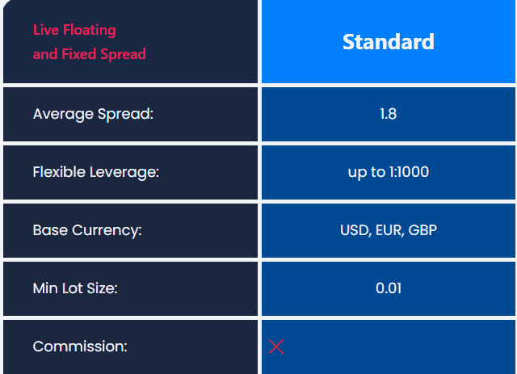Click the Commission row label
The image size is (517, 374).
pyautogui.click(x=80, y=347)
